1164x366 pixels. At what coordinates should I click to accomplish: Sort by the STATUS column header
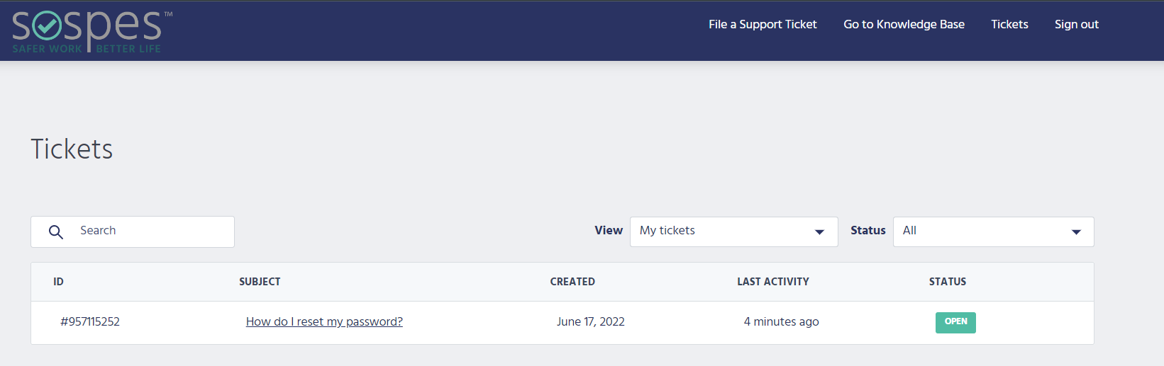(x=948, y=282)
